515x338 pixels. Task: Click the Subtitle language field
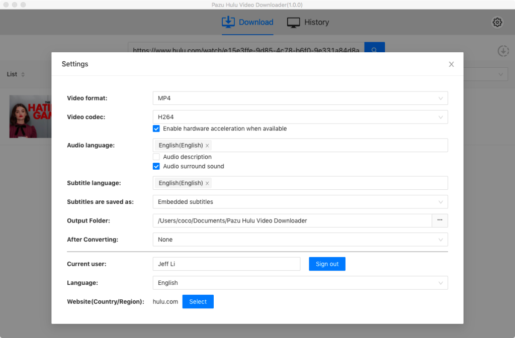coord(300,183)
